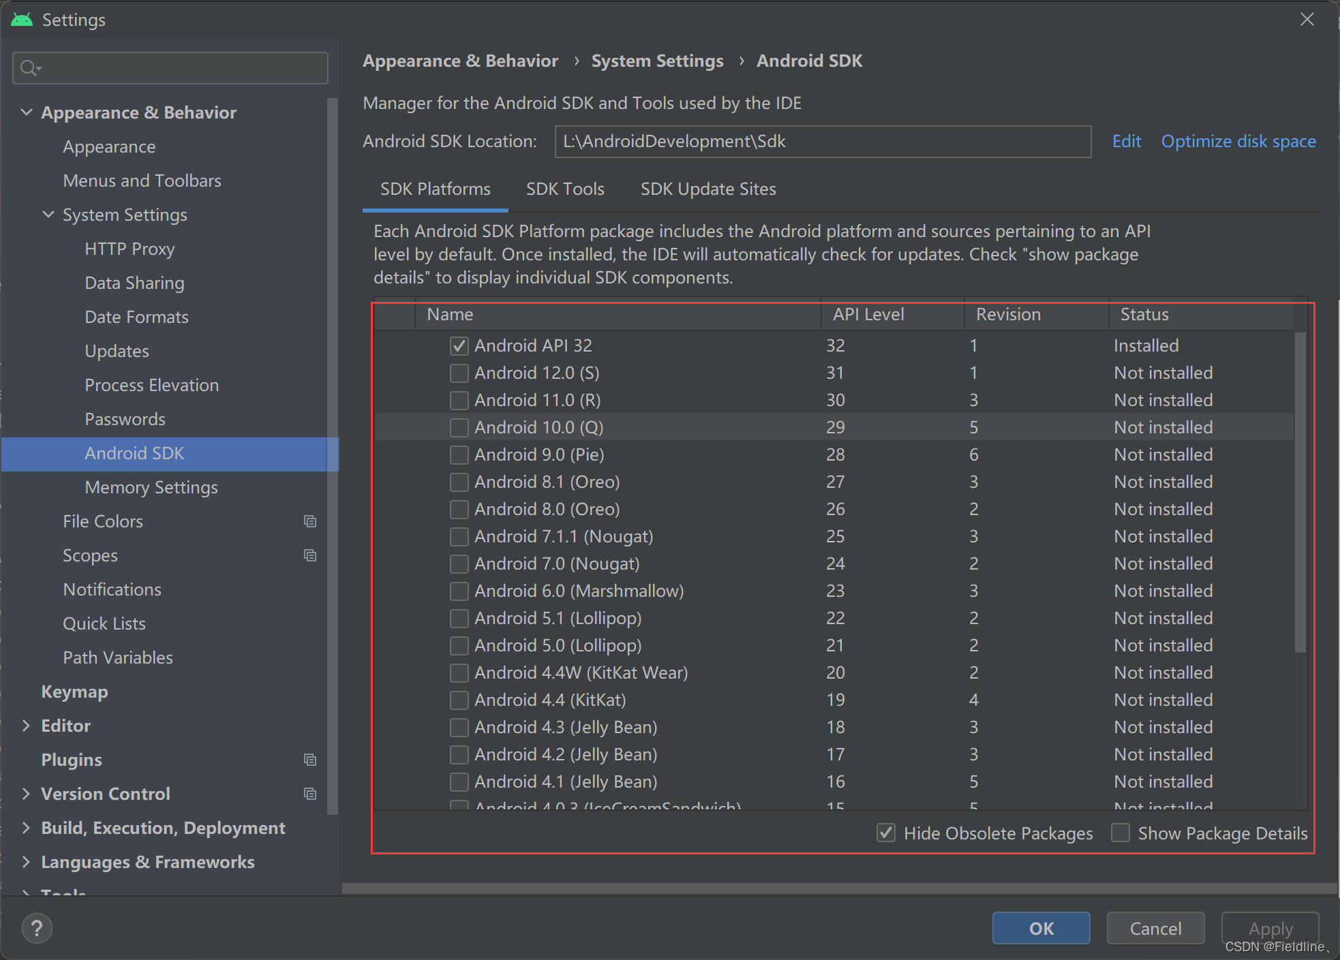The image size is (1340, 960).
Task: Click the small icon next to Plugins
Action: 311,760
